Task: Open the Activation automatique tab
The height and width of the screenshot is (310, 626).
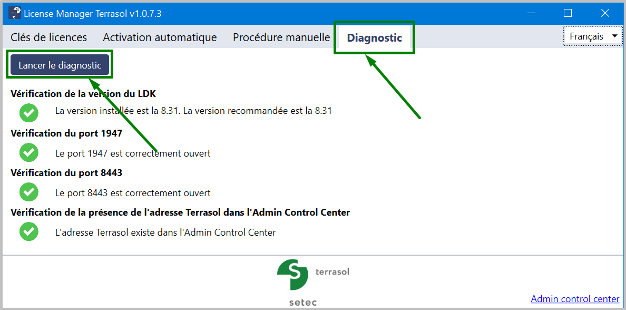Action: tap(160, 37)
